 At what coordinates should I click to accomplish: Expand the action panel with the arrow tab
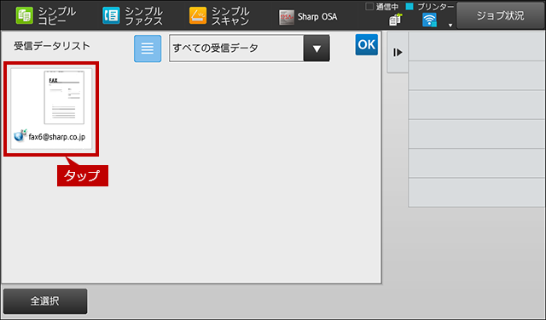point(398,53)
